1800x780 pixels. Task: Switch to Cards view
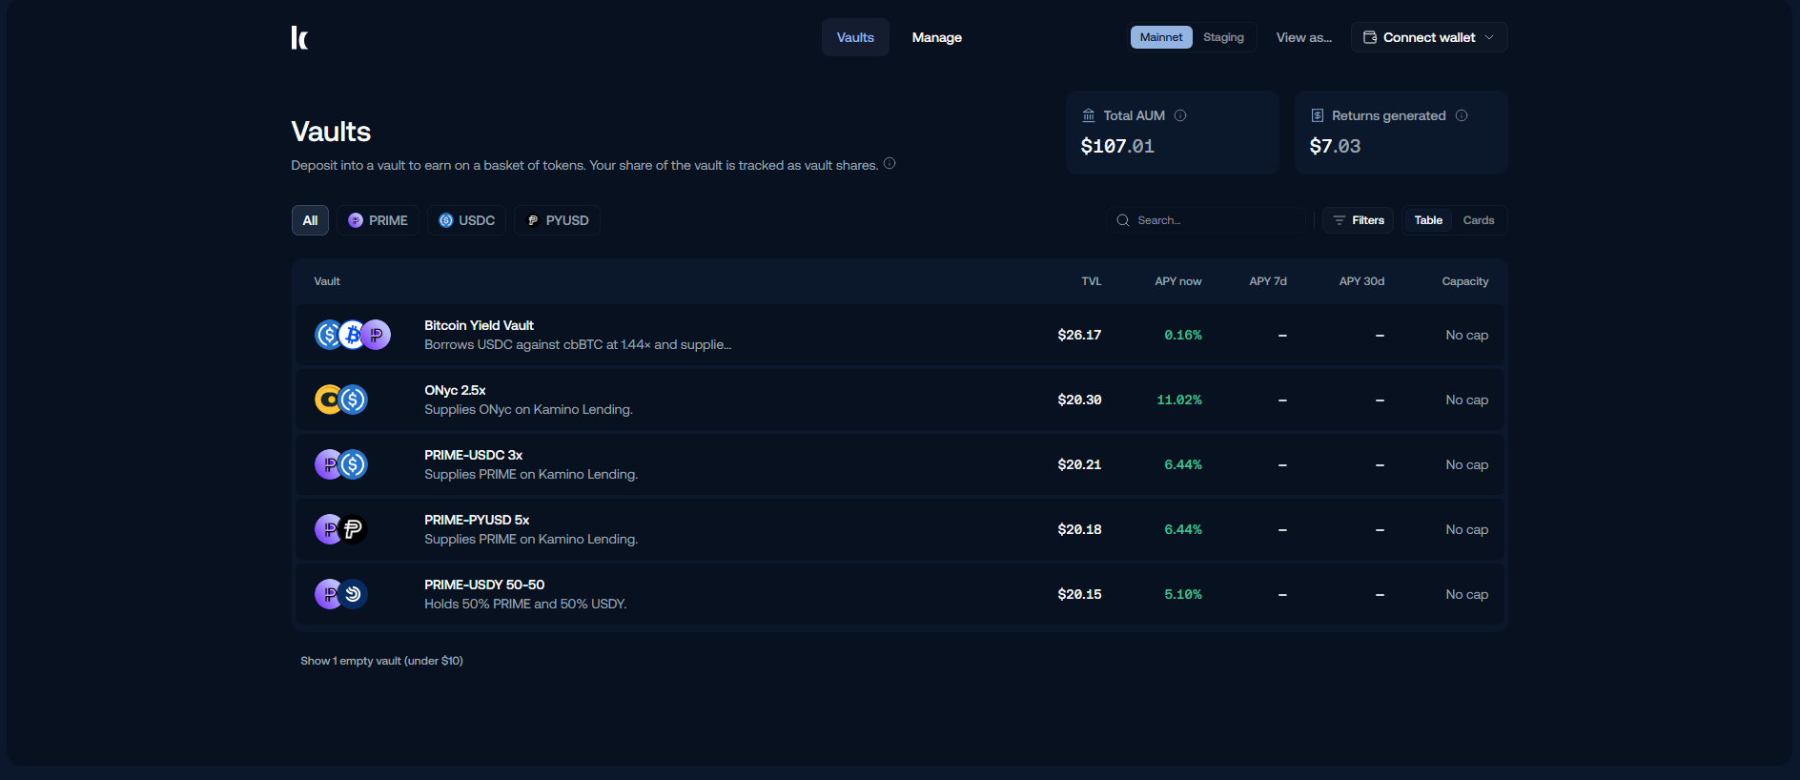click(1479, 220)
